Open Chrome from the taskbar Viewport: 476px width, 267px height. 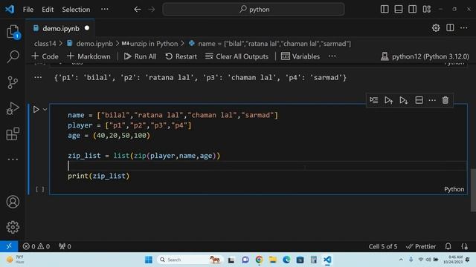[259, 260]
